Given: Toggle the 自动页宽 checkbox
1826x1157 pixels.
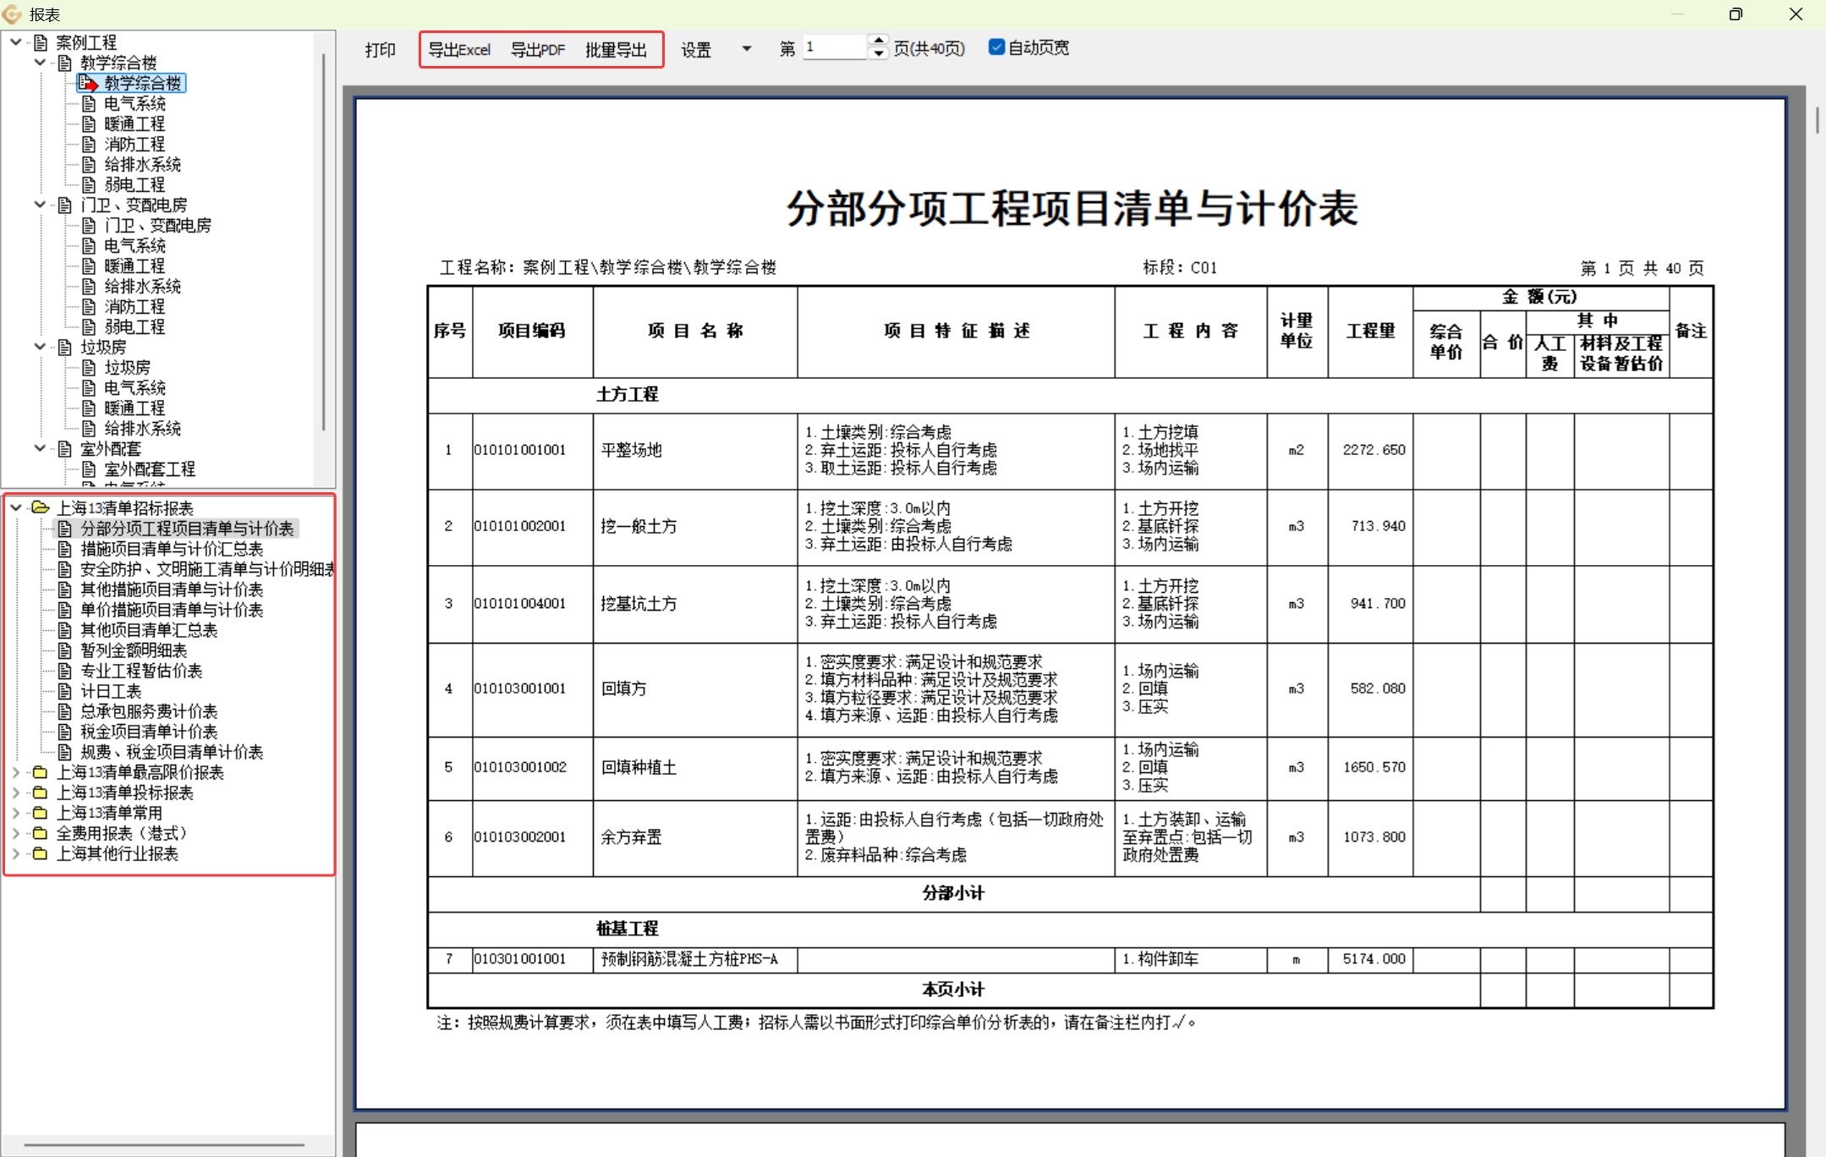Looking at the screenshot, I should pos(996,47).
